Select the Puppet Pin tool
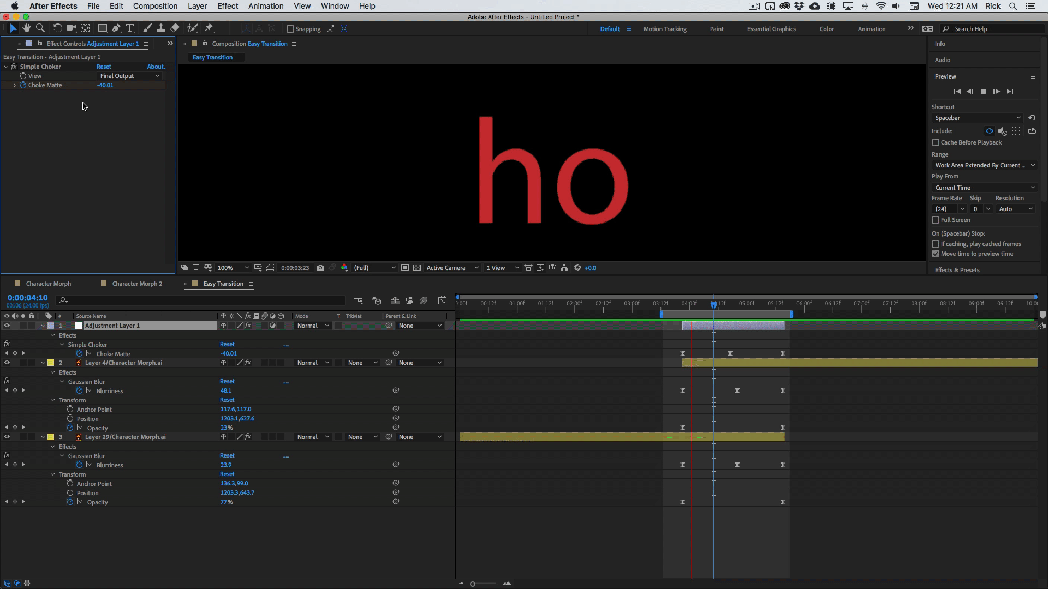This screenshot has width=1048, height=589. (x=209, y=28)
